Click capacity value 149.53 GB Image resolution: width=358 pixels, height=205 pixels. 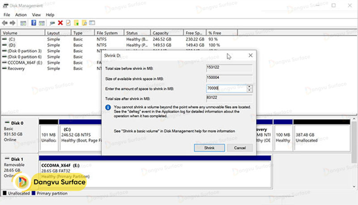(x=162, y=45)
